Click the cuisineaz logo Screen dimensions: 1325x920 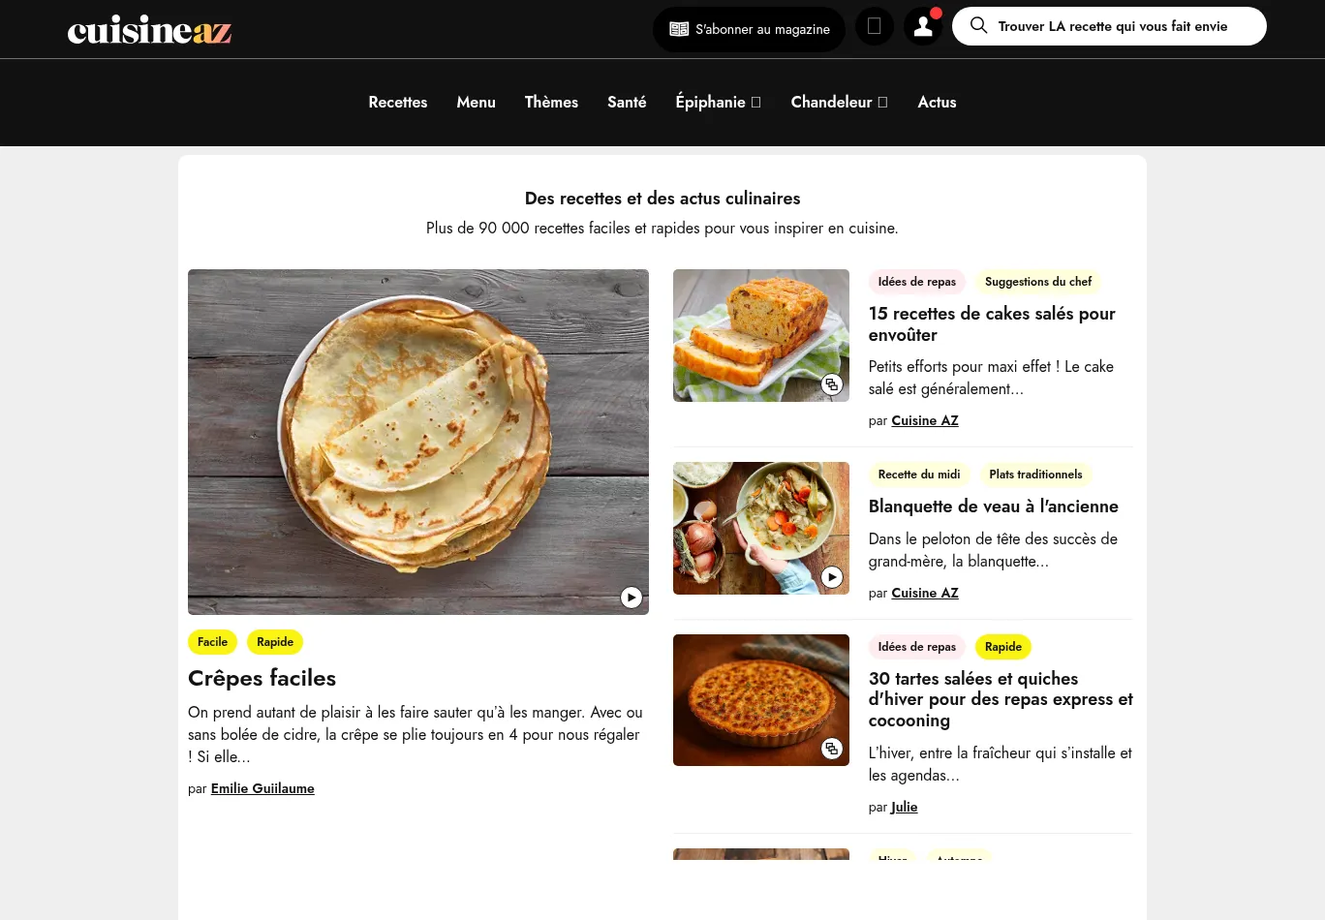tap(149, 29)
